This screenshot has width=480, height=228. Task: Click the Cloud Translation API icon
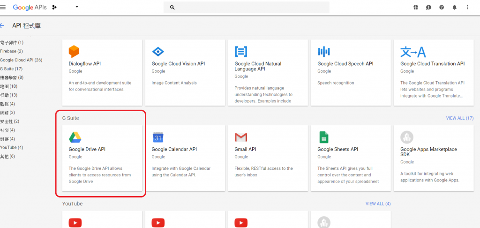[413, 53]
